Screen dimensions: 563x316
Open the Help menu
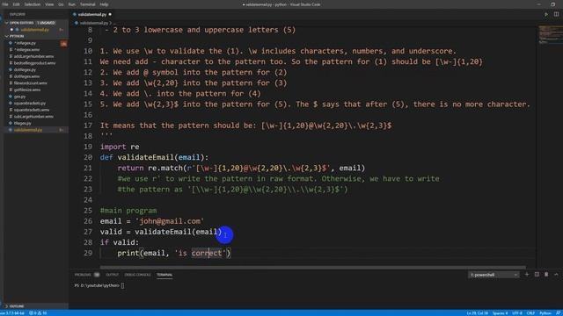click(104, 4)
